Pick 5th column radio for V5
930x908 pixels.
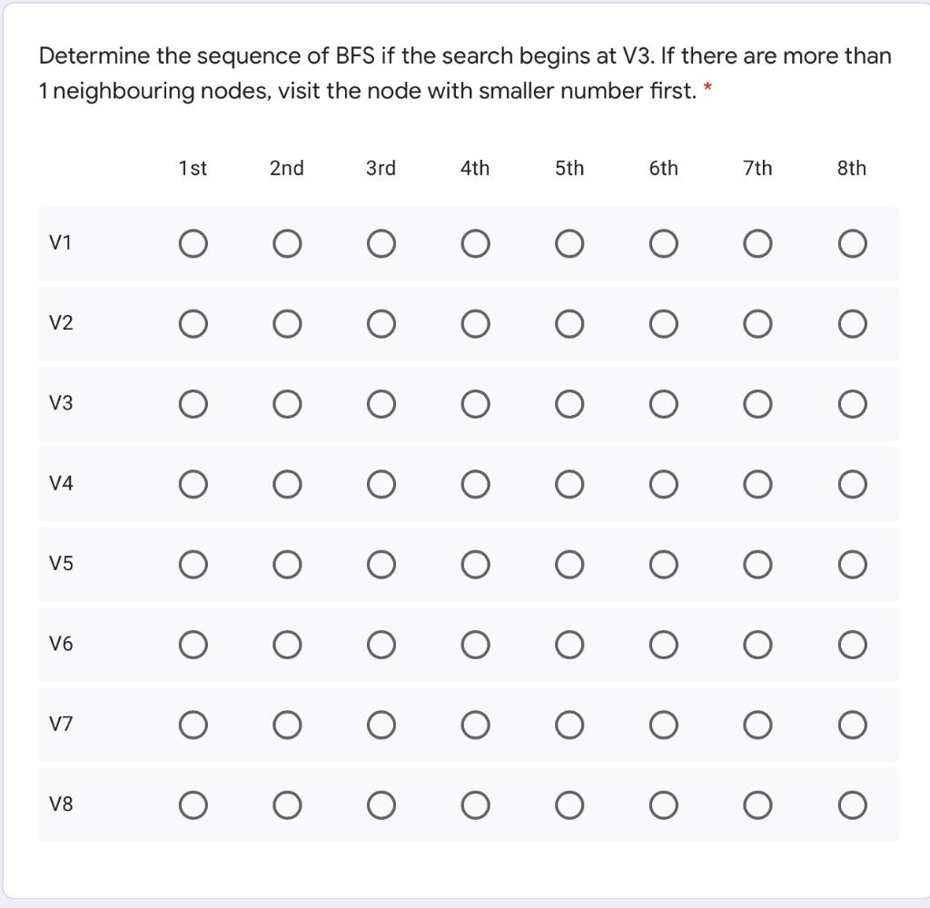[x=569, y=564]
